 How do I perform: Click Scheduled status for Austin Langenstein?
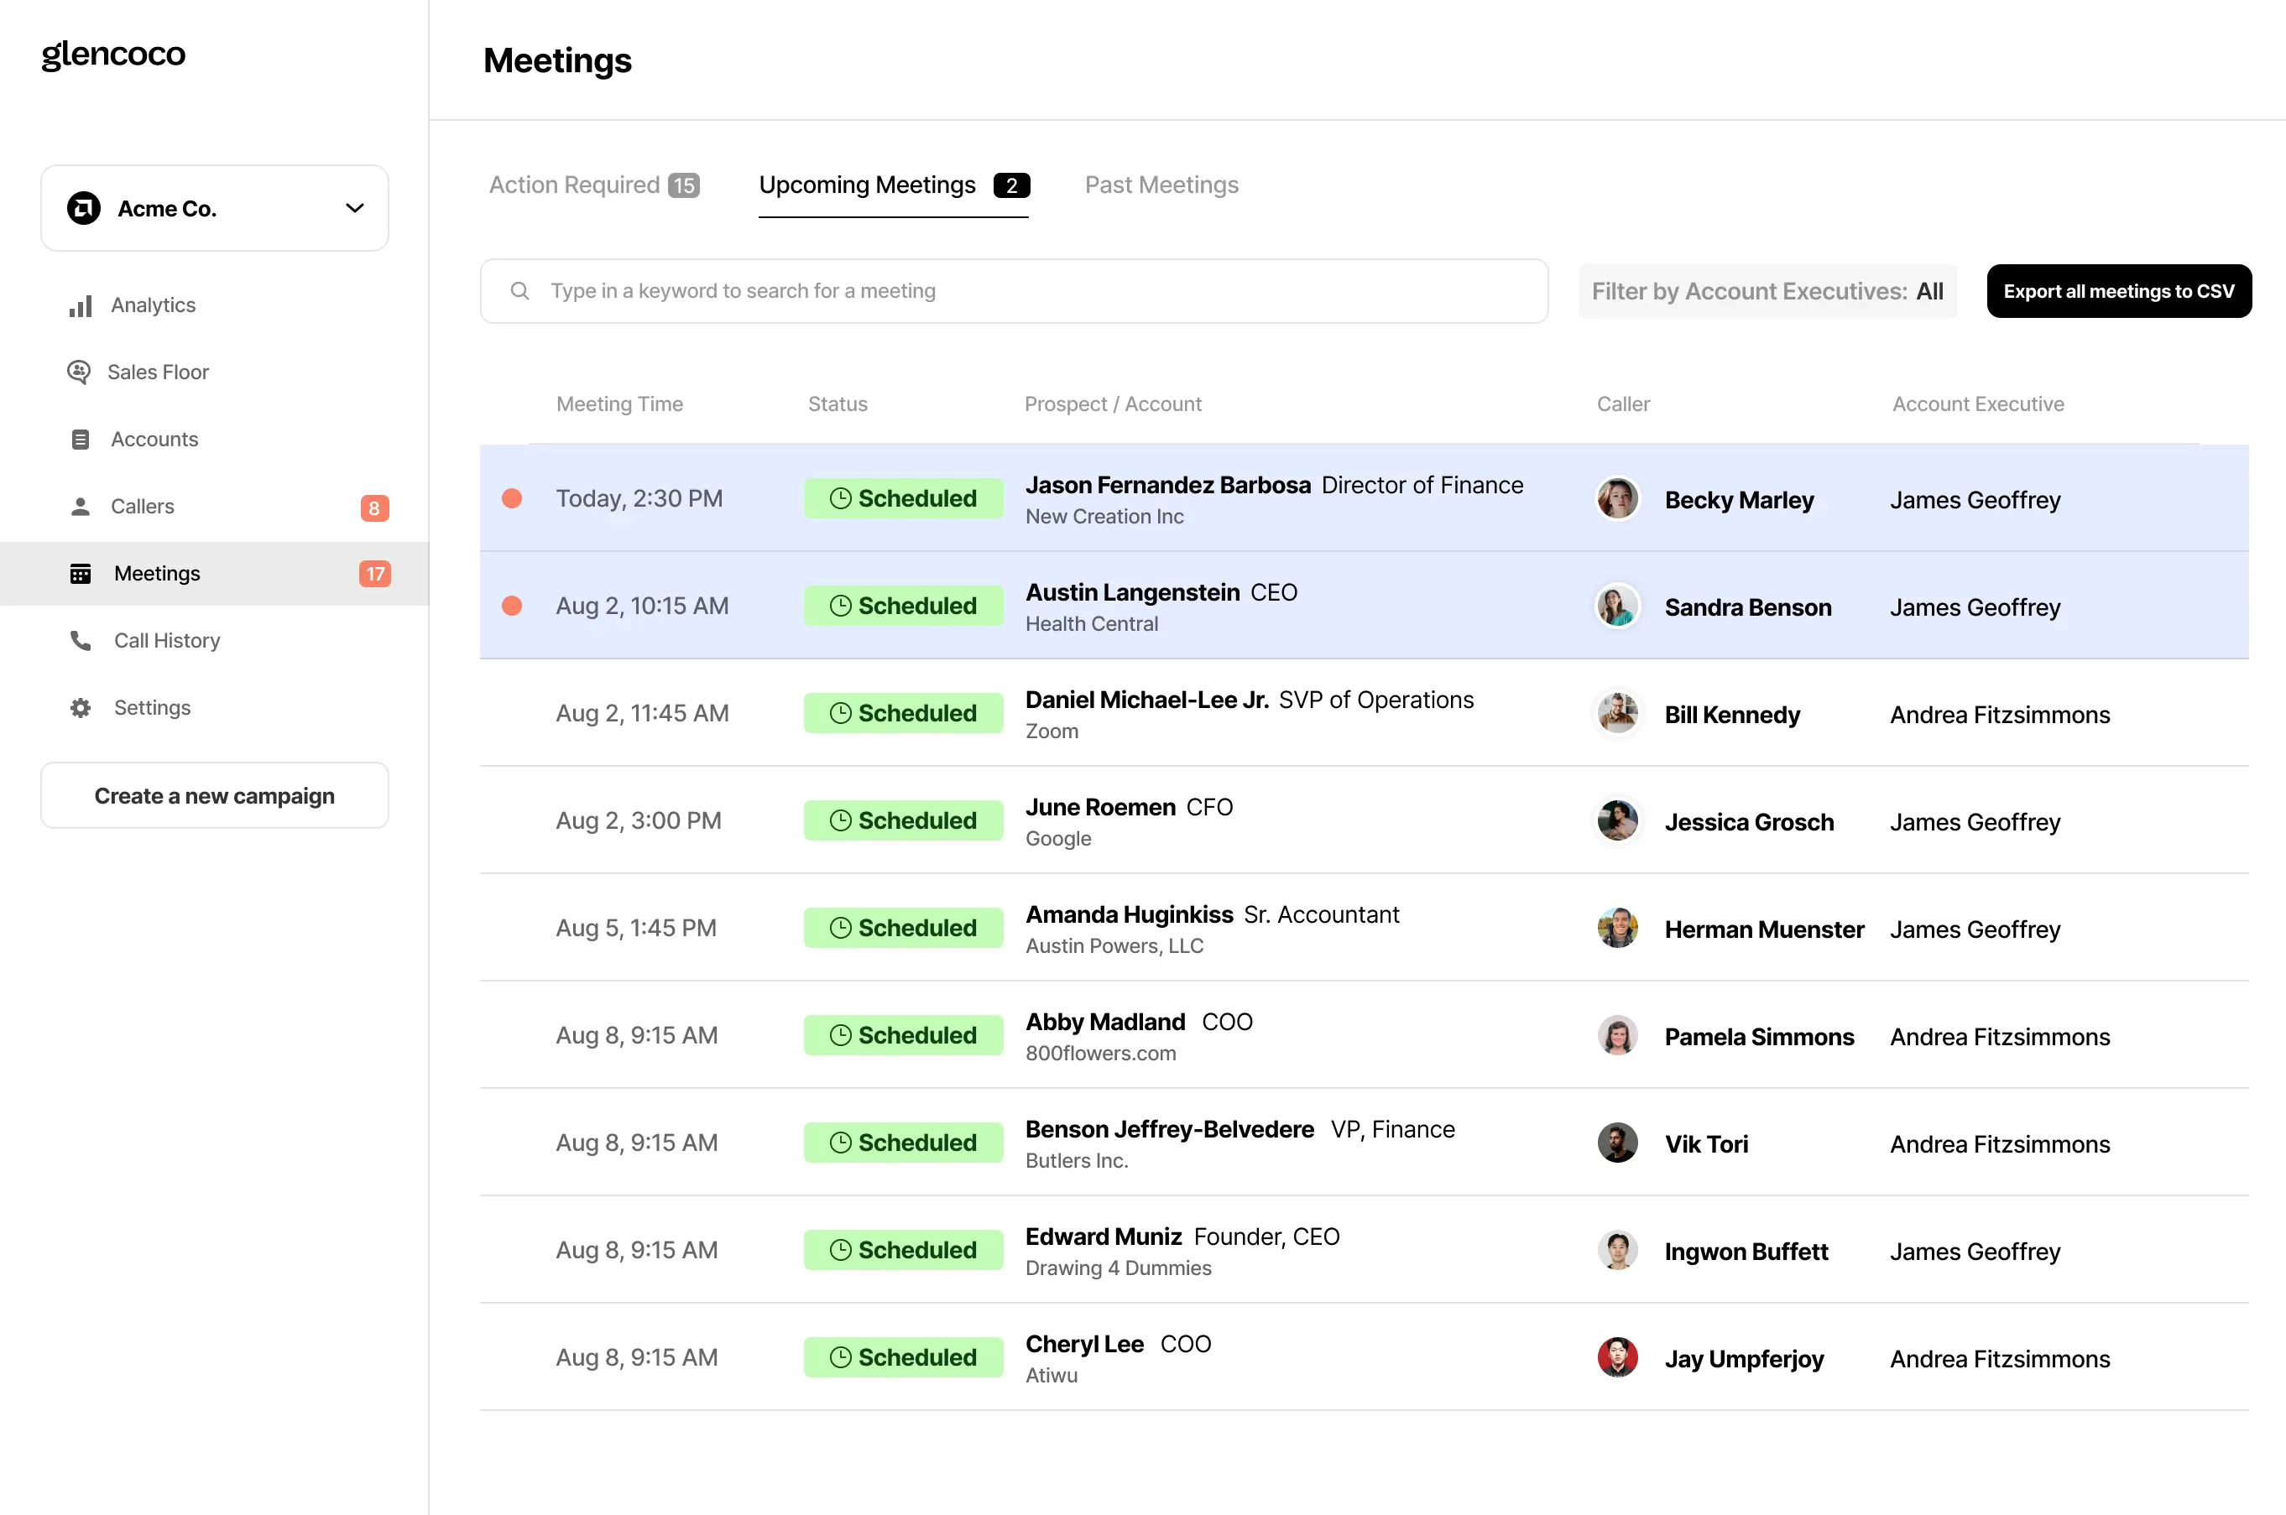(x=903, y=606)
